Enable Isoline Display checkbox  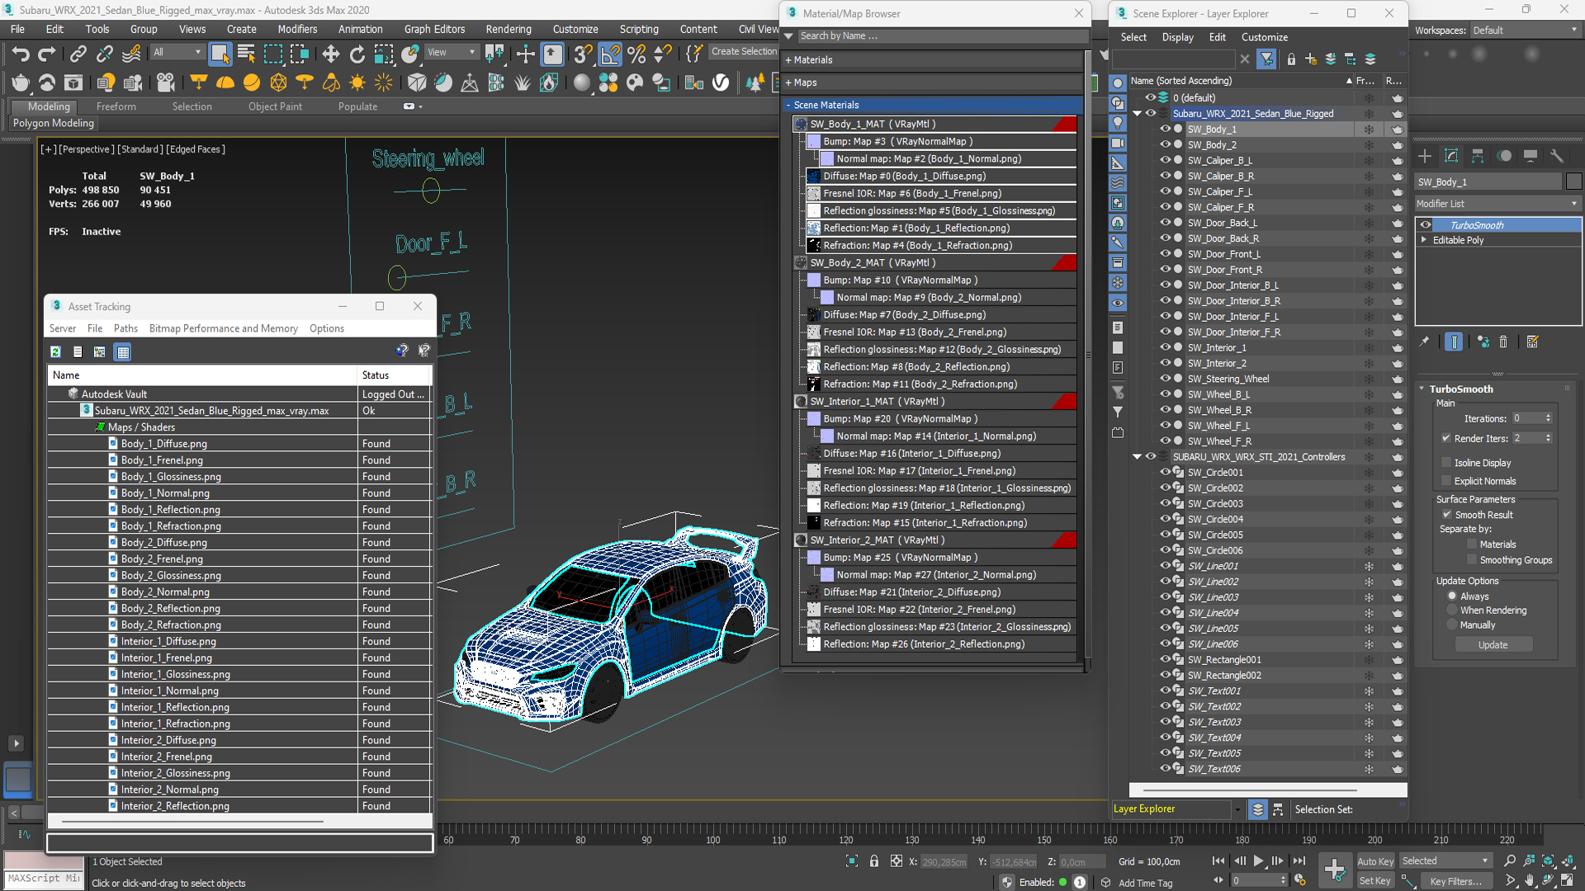pos(1446,463)
